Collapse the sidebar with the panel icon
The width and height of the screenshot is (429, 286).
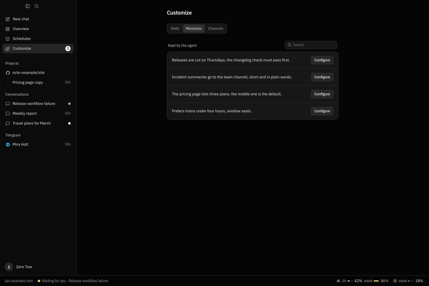pyautogui.click(x=27, y=6)
